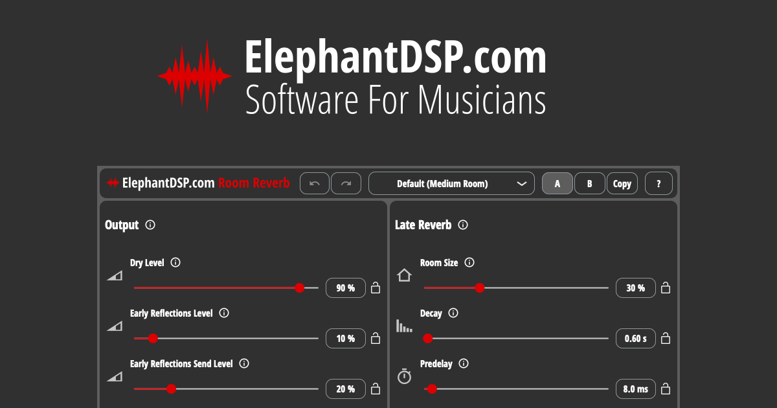Click the Software For Musicians tagline
Image resolution: width=777 pixels, height=408 pixels.
pos(395,100)
